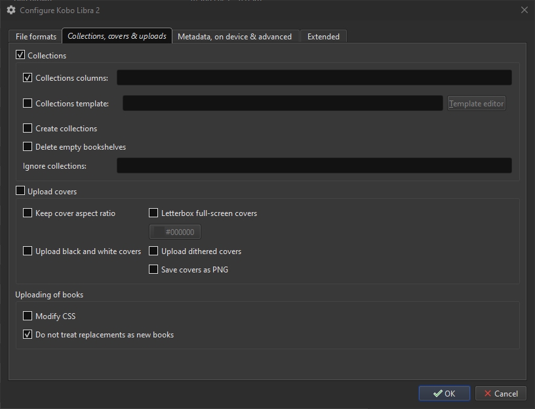535x409 pixels.
Task: Pick the #000000 letterbox color swatch
Action: point(175,232)
